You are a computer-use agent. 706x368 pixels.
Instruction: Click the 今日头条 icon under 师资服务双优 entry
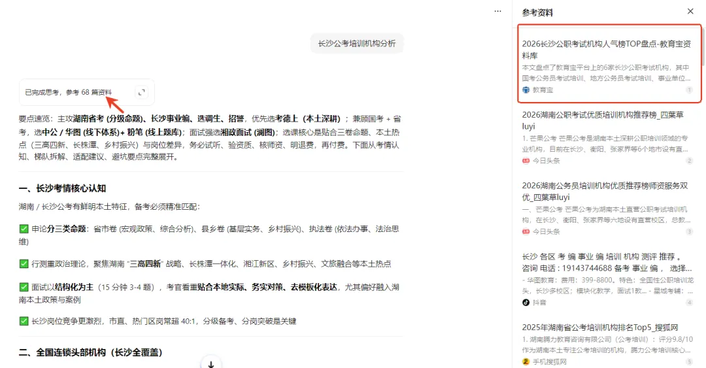(526, 231)
